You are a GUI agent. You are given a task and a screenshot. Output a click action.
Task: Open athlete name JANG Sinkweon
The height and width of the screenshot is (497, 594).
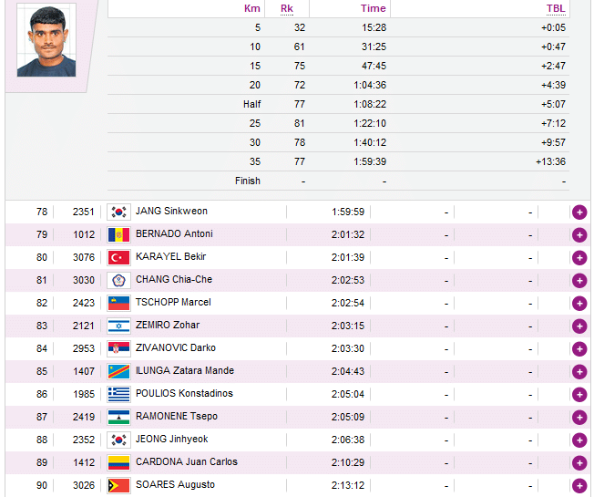click(171, 212)
